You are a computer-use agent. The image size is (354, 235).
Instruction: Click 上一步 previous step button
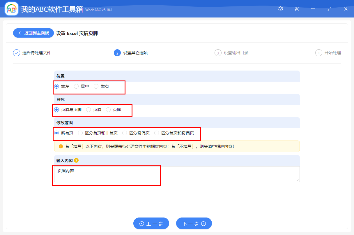point(151,224)
